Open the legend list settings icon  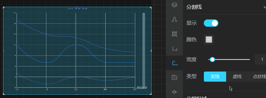tap(174, 78)
